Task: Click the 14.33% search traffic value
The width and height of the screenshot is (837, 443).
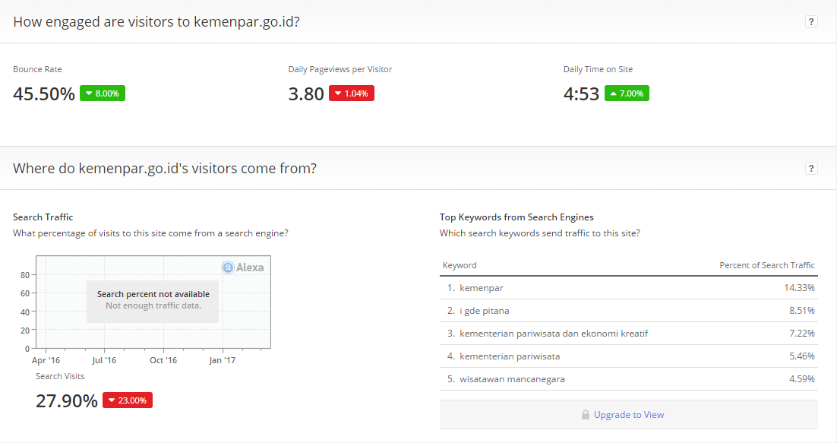Action: point(799,288)
